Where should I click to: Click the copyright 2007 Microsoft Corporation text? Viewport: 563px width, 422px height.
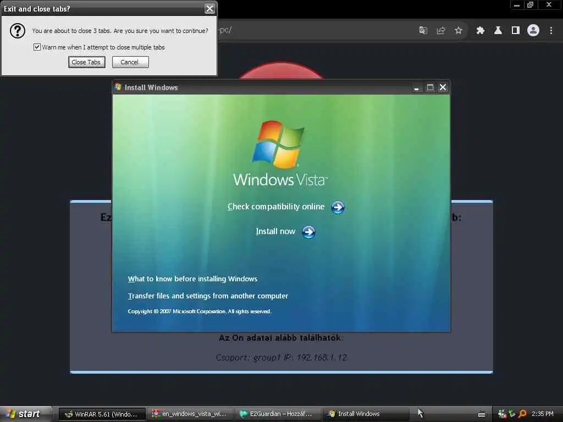[x=200, y=312]
